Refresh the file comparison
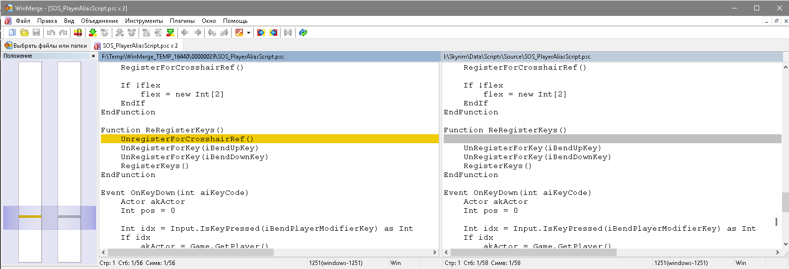The width and height of the screenshot is (789, 269). tap(303, 33)
